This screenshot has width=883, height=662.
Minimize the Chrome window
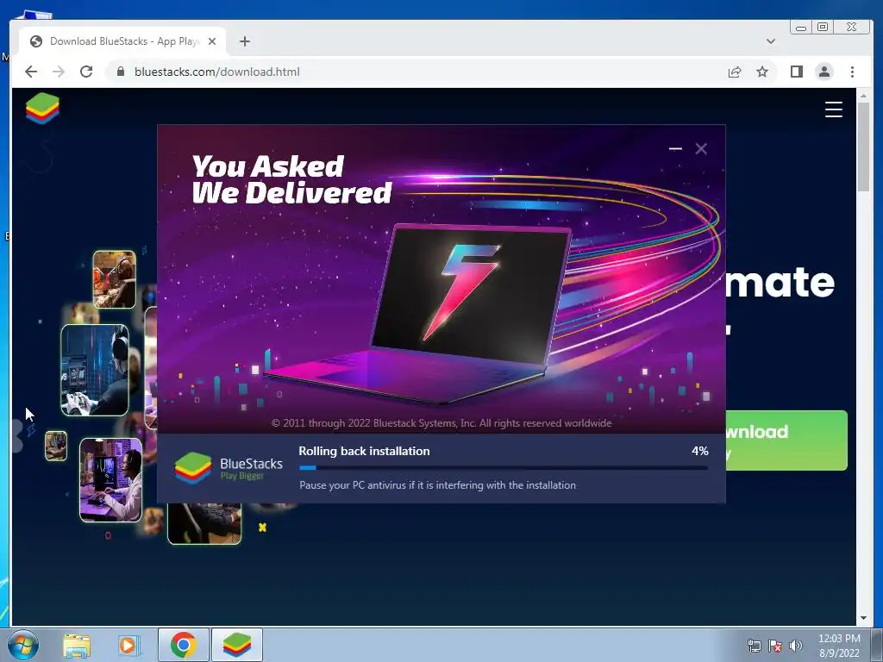[801, 27]
